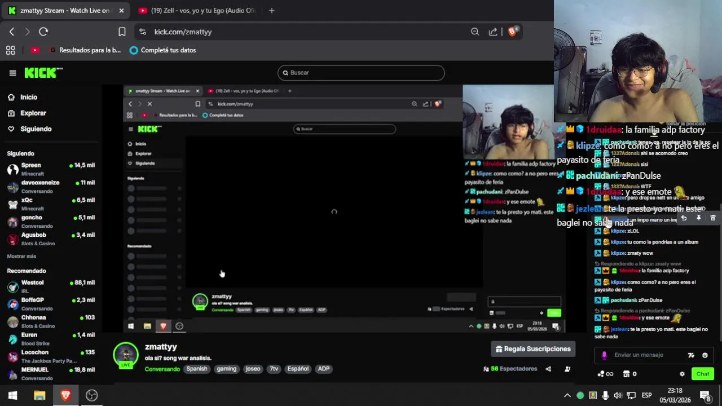Open the Conversando category link
Screen dimensions: 722x406
tap(162, 369)
